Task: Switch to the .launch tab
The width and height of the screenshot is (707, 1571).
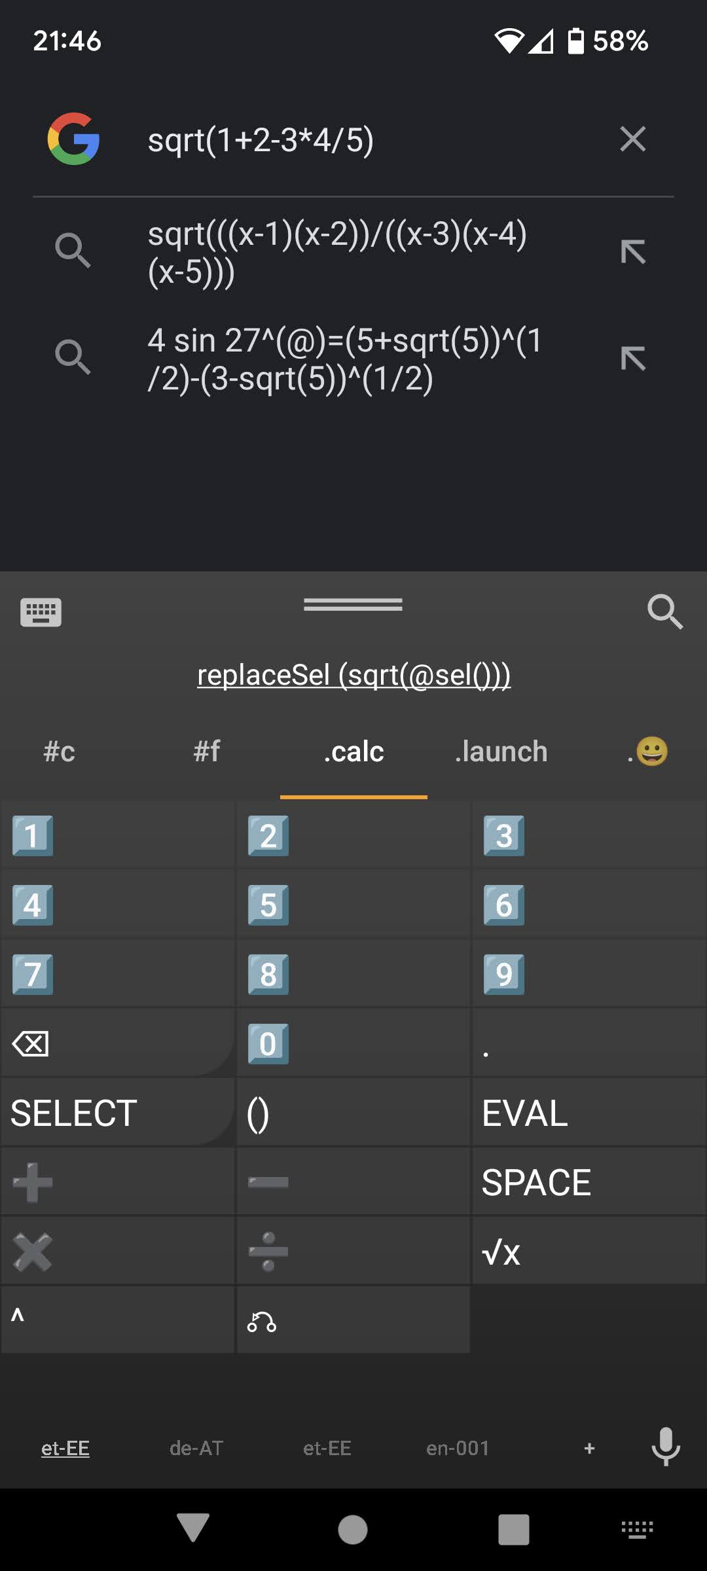Action: coord(501,751)
